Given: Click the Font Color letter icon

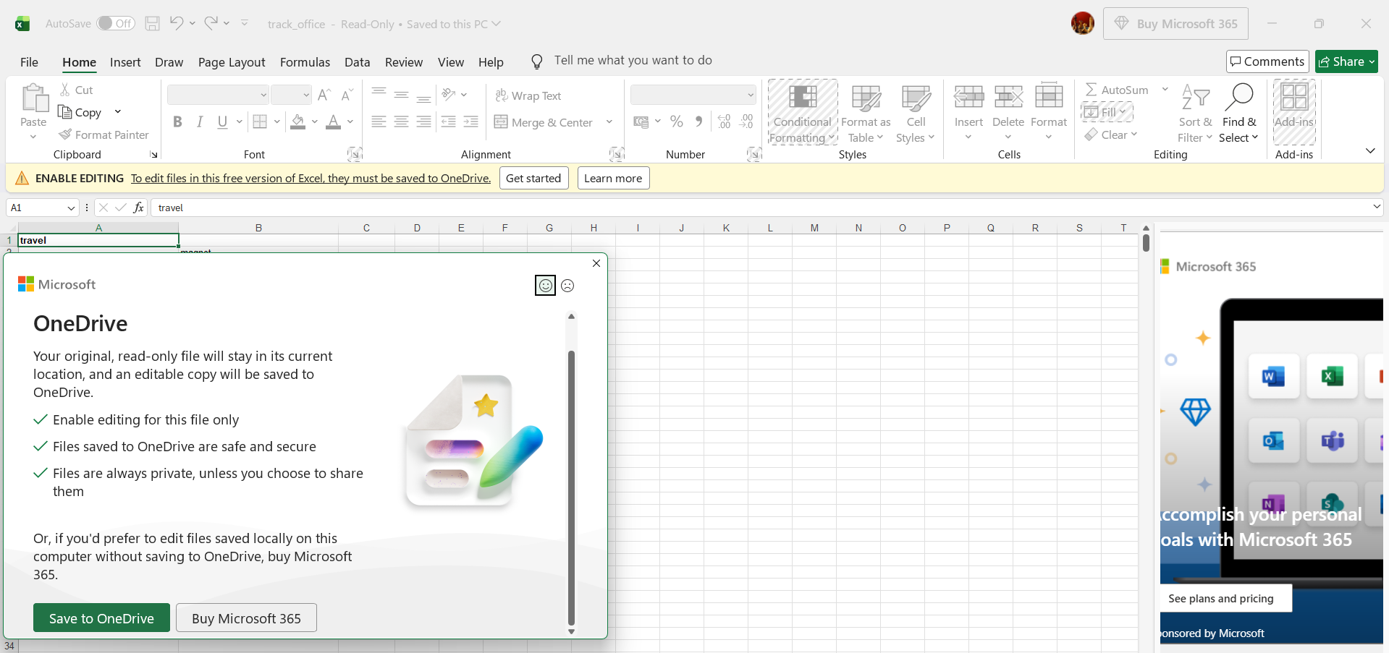Looking at the screenshot, I should click(x=333, y=121).
